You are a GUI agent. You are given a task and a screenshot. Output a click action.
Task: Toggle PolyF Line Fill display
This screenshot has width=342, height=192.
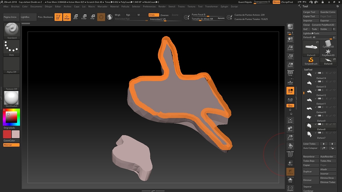tap(290, 154)
